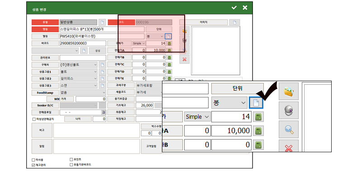This screenshot has width=362, height=174.
Task: Enable the 미사용 checkbox
Action: (33, 160)
